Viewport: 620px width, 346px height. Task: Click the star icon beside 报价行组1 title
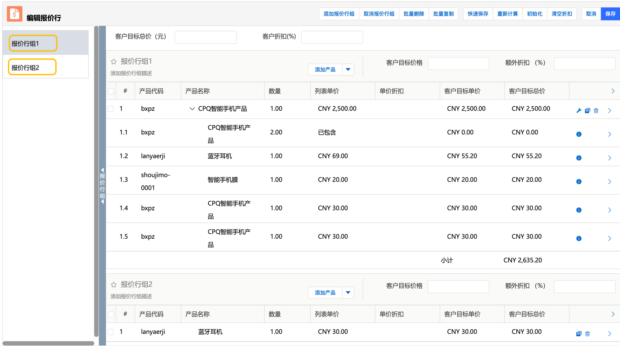pos(114,62)
